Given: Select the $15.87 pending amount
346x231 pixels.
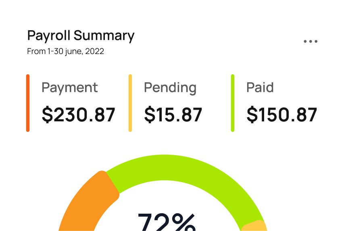Looking at the screenshot, I should click(173, 114).
